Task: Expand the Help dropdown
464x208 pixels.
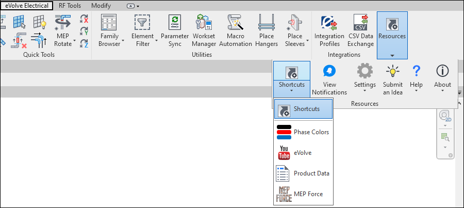Action: (416, 91)
